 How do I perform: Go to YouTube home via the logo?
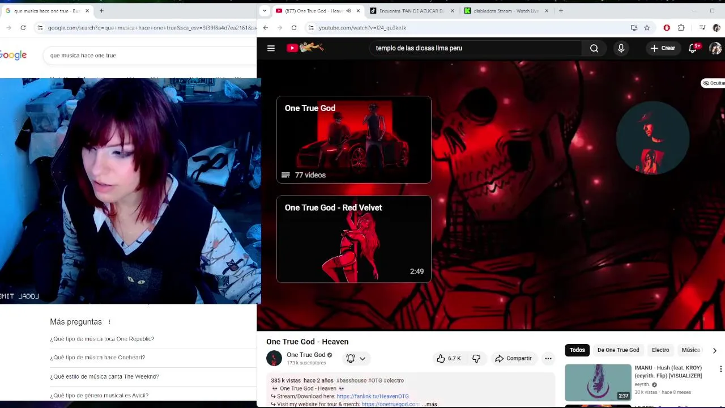pos(305,48)
